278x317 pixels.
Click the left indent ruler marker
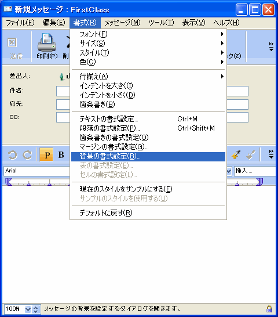click(9, 182)
